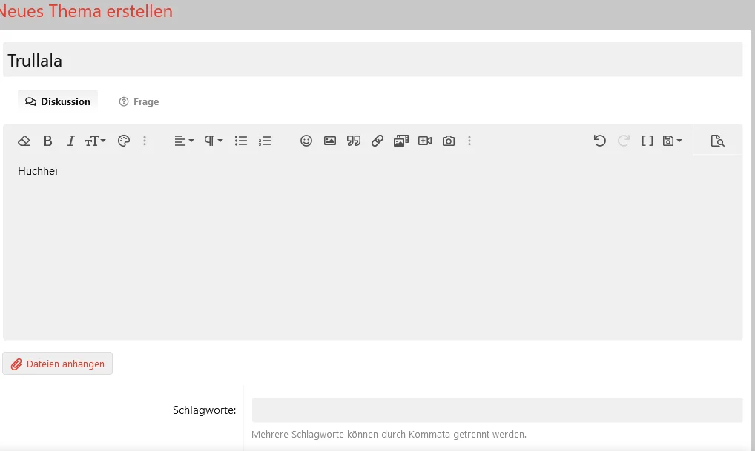Insert a link

pos(377,141)
